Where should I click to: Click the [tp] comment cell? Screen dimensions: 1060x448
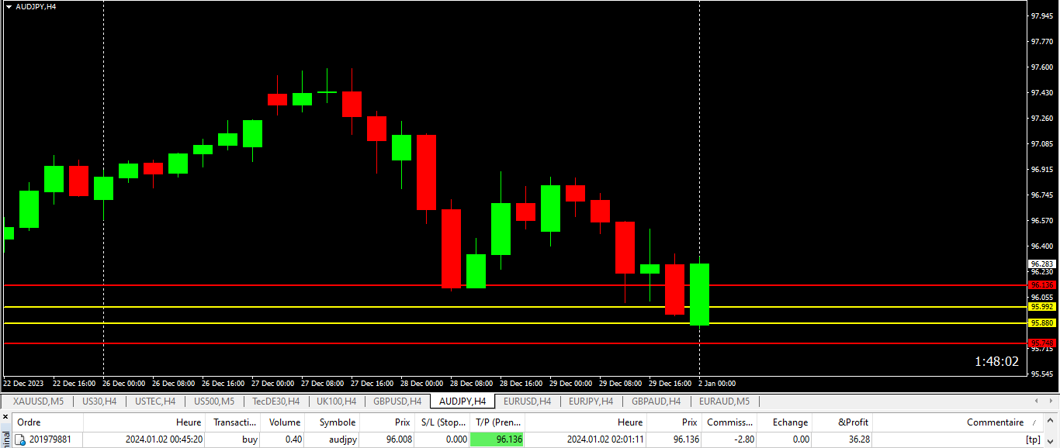[x=1033, y=439]
